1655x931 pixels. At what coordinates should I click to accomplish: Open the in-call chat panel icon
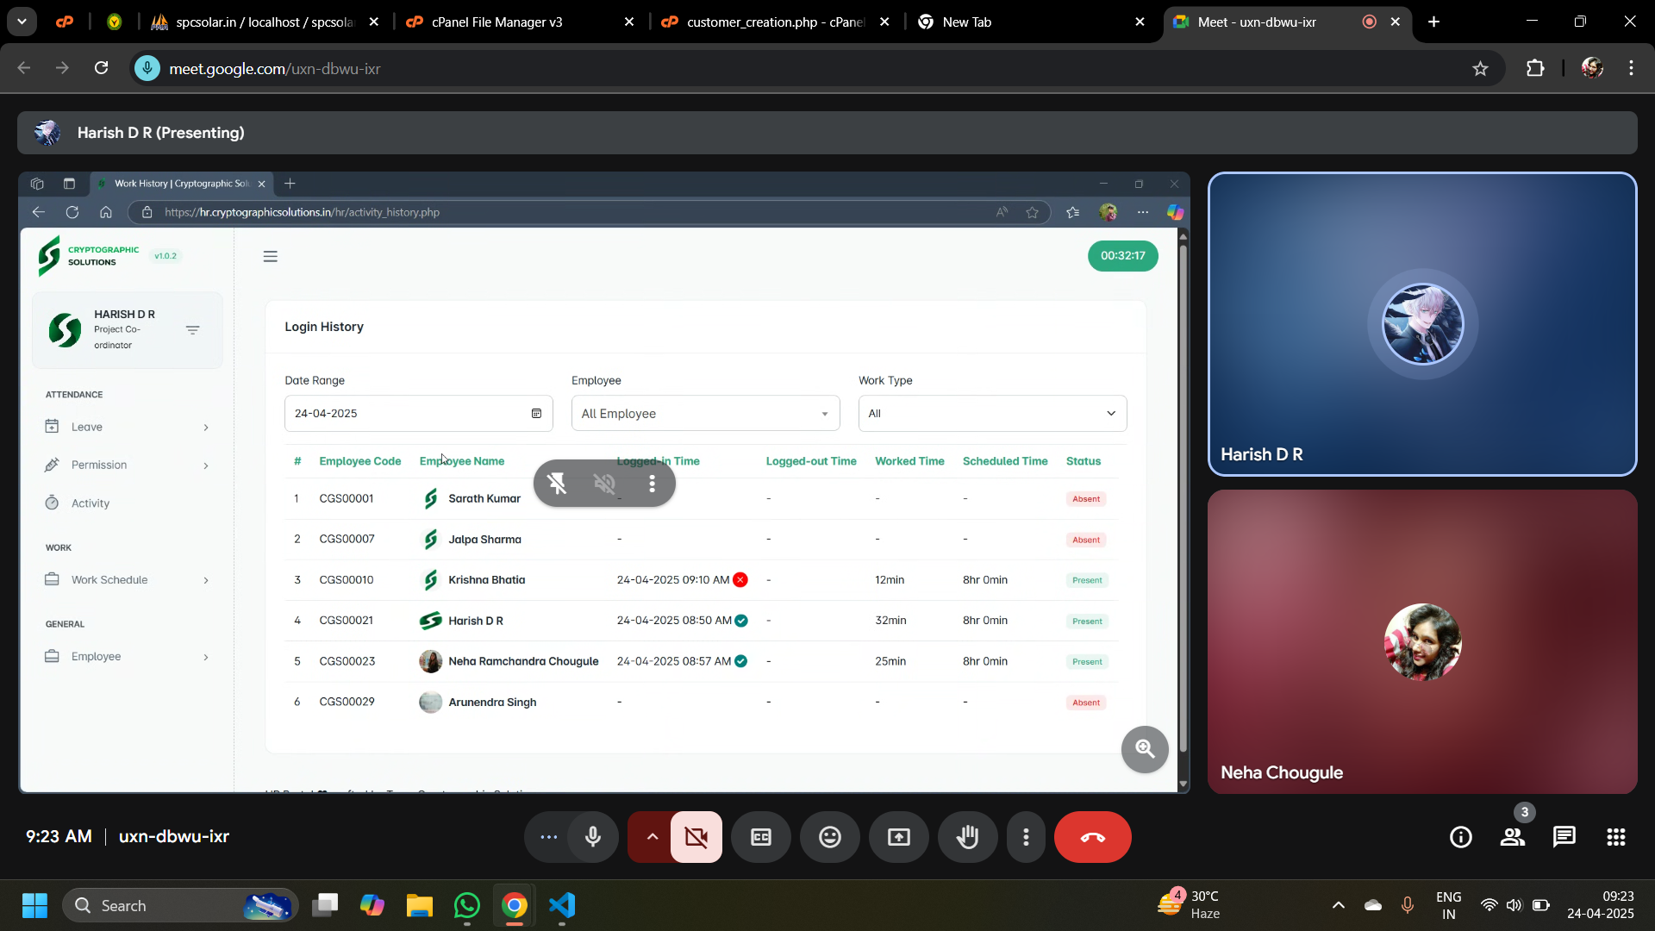point(1564,837)
